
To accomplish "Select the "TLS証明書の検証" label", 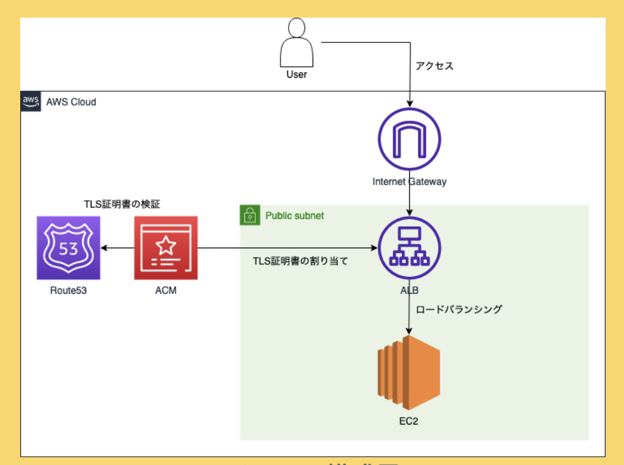I will point(122,204).
